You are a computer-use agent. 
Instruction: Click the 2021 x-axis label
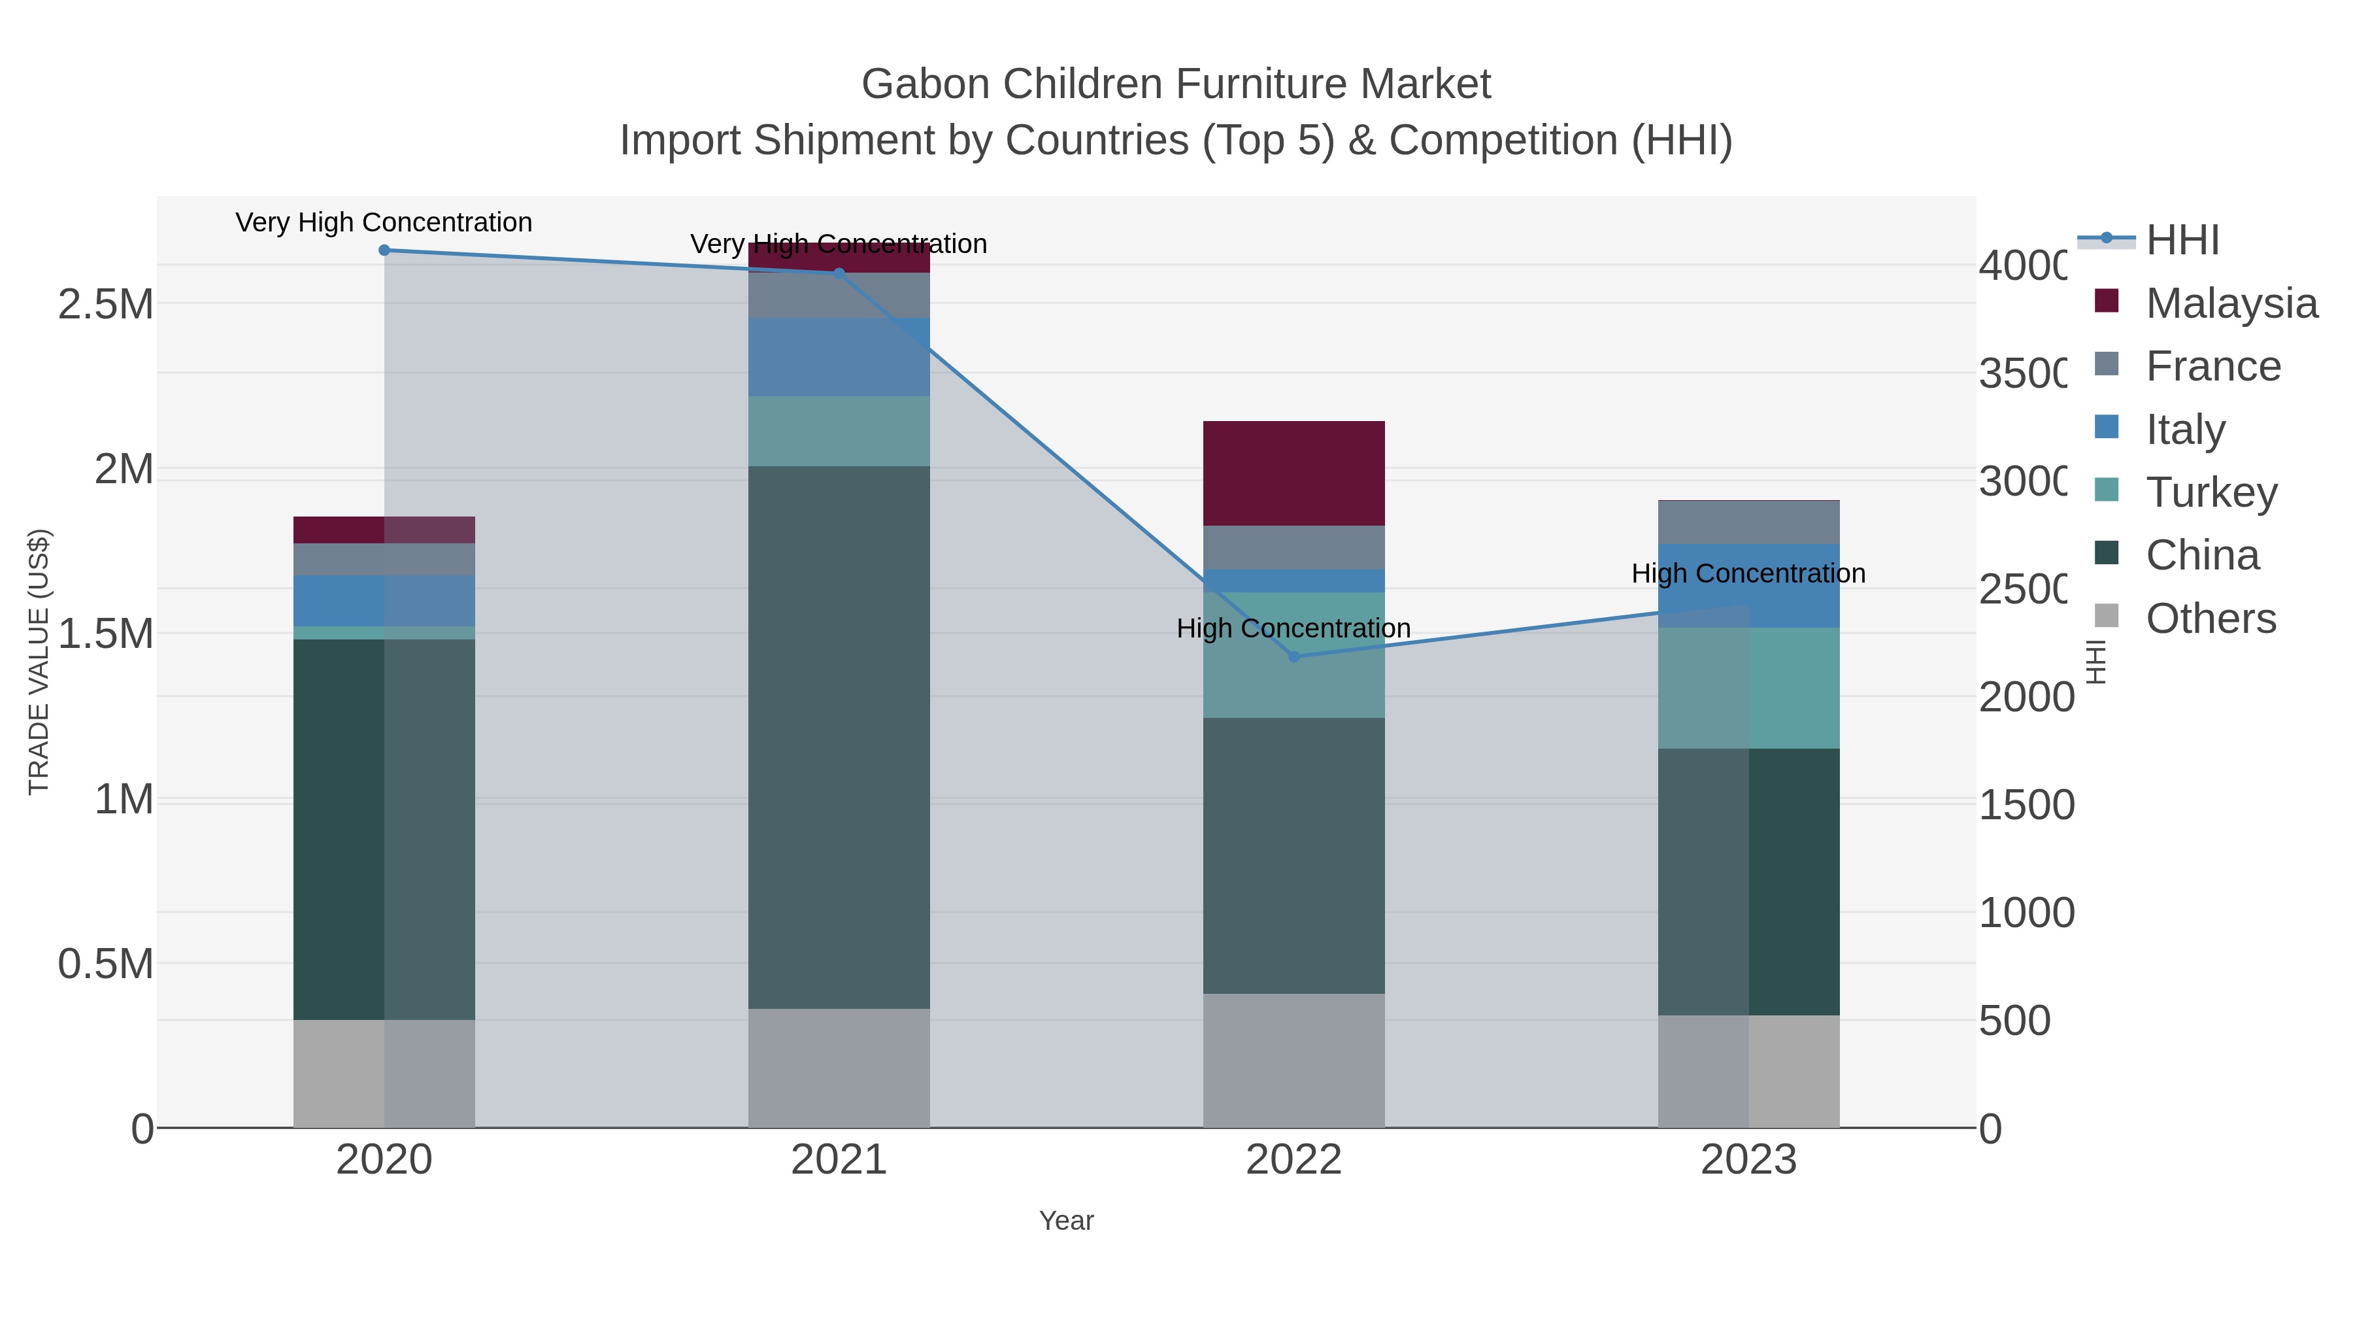point(839,1159)
